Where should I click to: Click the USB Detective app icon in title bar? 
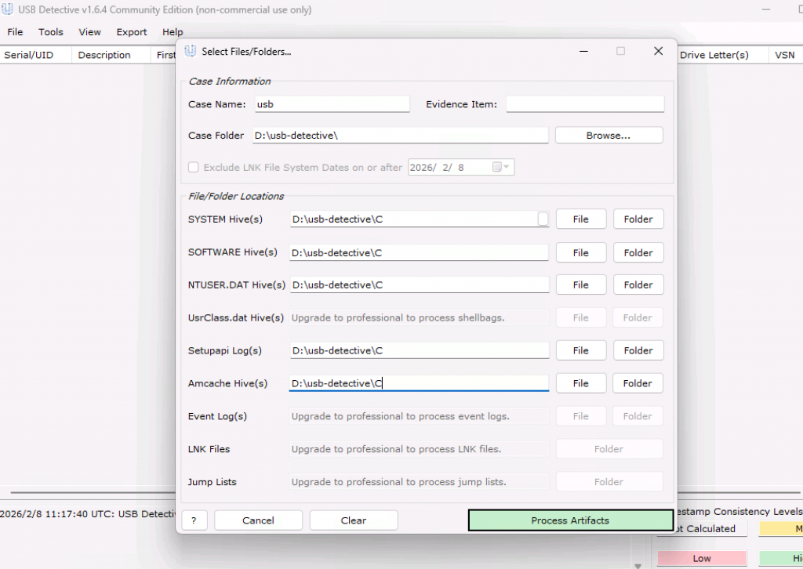pyautogui.click(x=8, y=10)
